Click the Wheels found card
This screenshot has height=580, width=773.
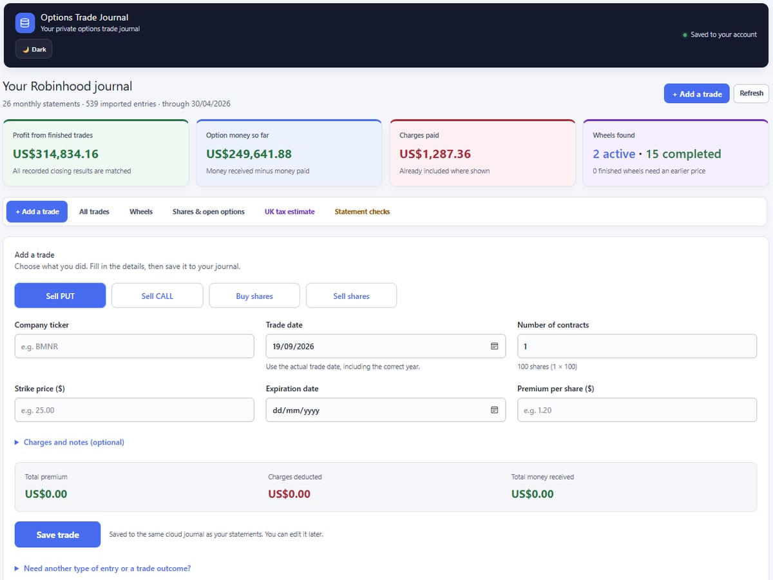(x=676, y=153)
